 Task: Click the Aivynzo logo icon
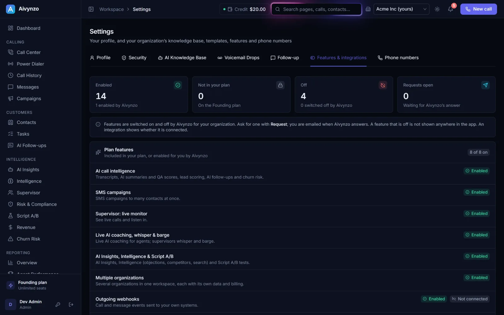(10, 9)
